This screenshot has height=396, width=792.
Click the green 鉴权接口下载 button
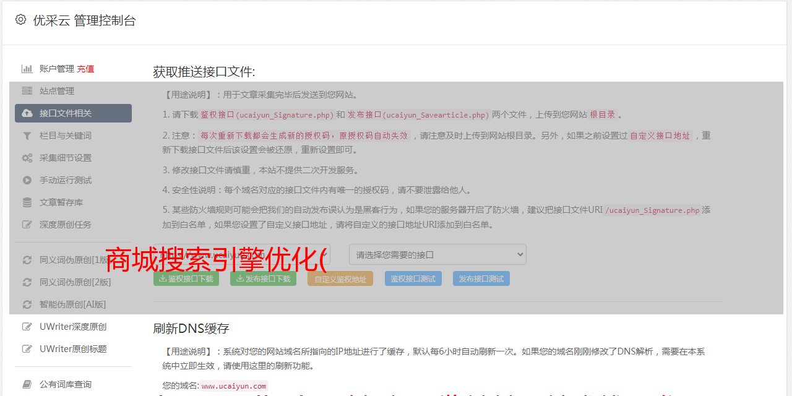coord(186,278)
